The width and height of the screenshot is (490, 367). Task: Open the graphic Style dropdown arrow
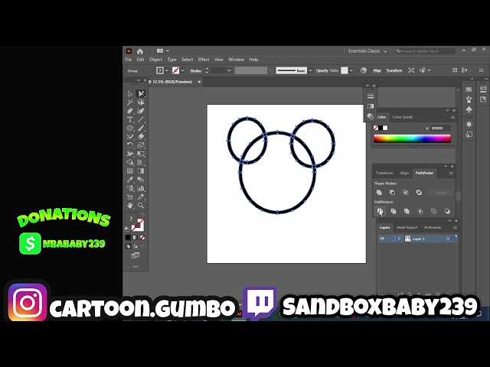(x=351, y=70)
